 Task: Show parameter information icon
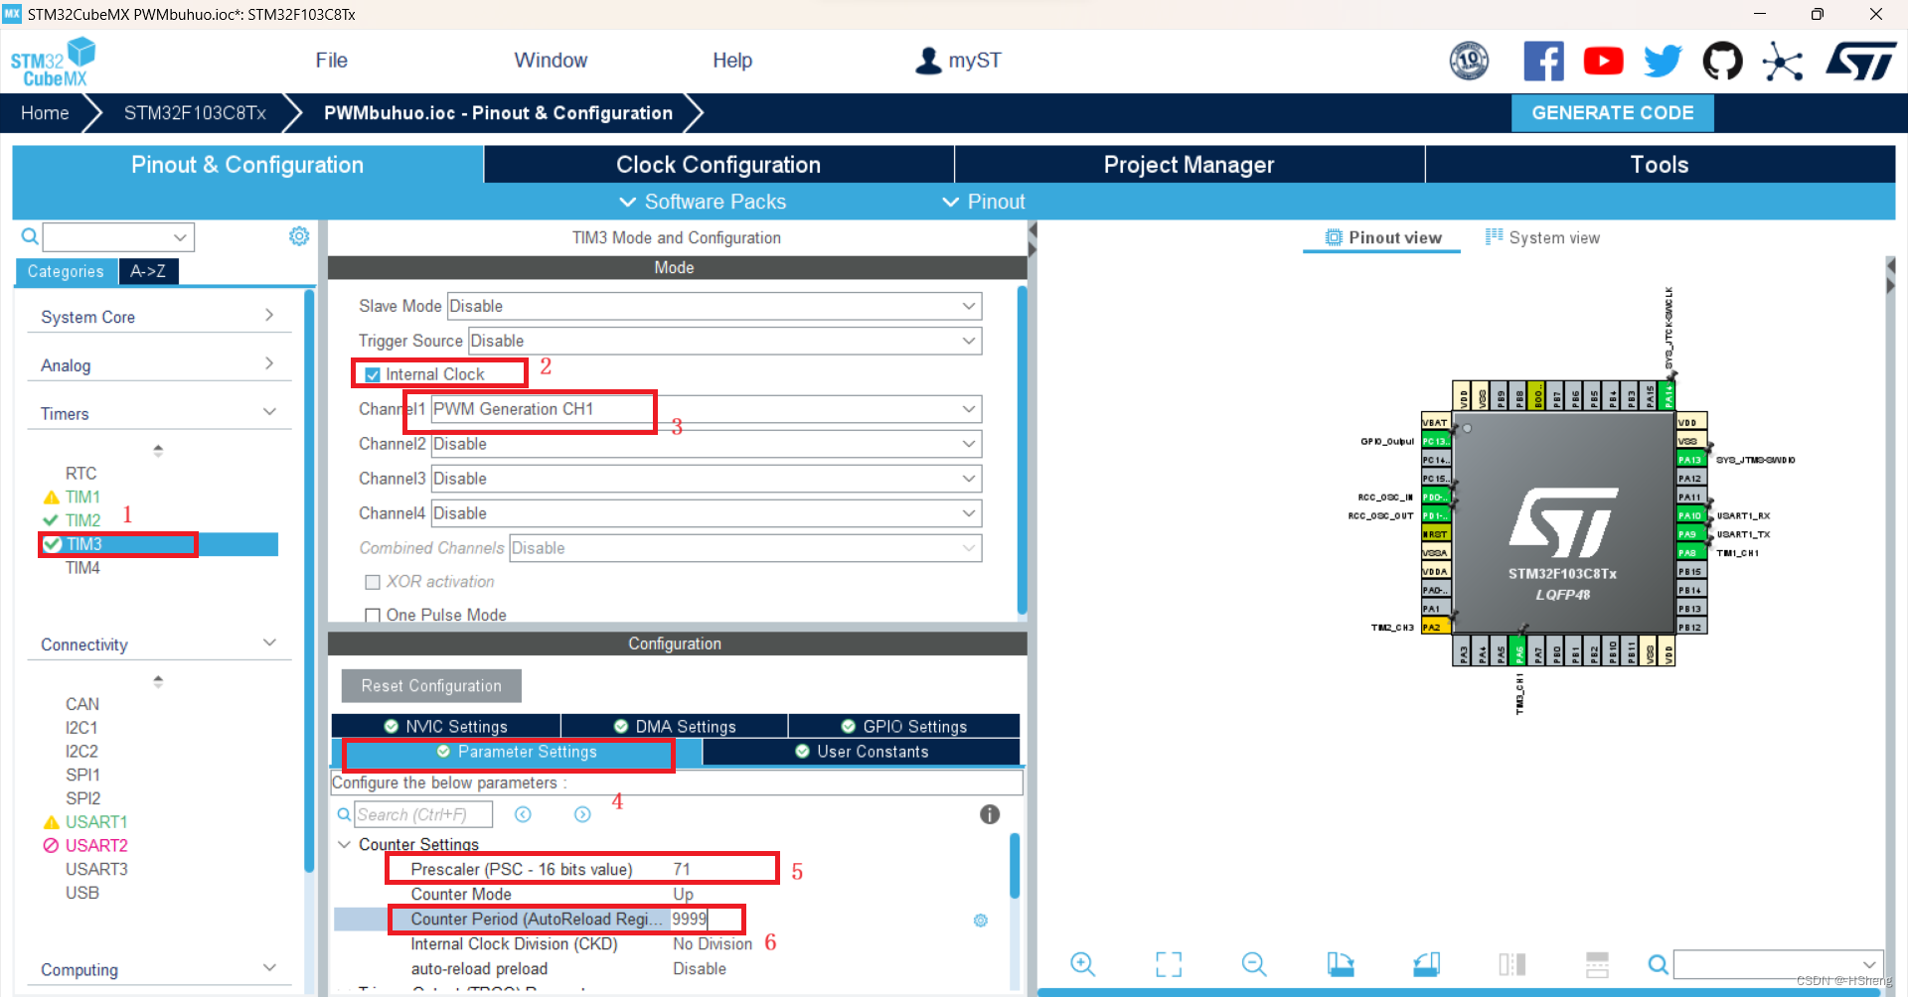tap(990, 814)
